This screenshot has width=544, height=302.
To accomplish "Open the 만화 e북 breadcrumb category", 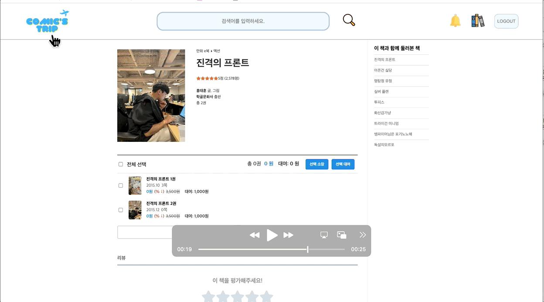I will click(202, 50).
